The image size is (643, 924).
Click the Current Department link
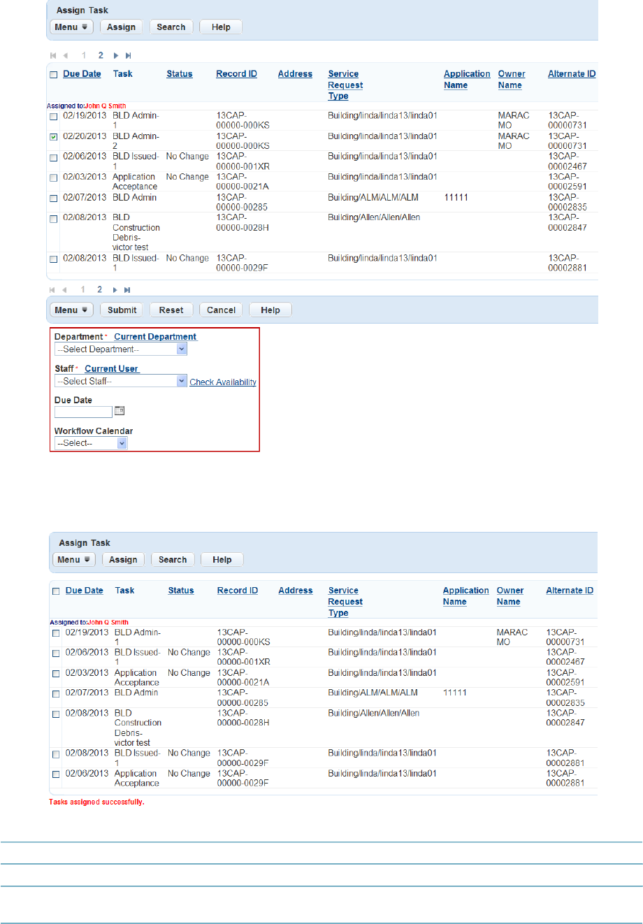click(x=155, y=337)
